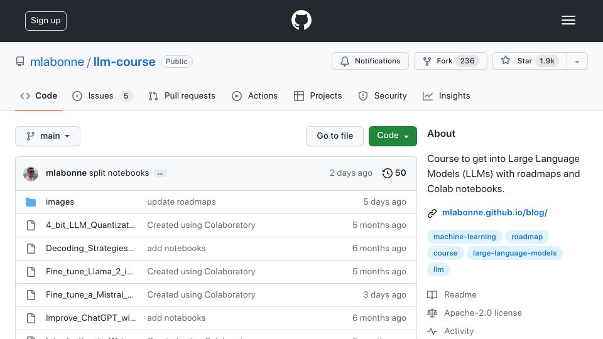Fork the repository with Fork button

450,61
